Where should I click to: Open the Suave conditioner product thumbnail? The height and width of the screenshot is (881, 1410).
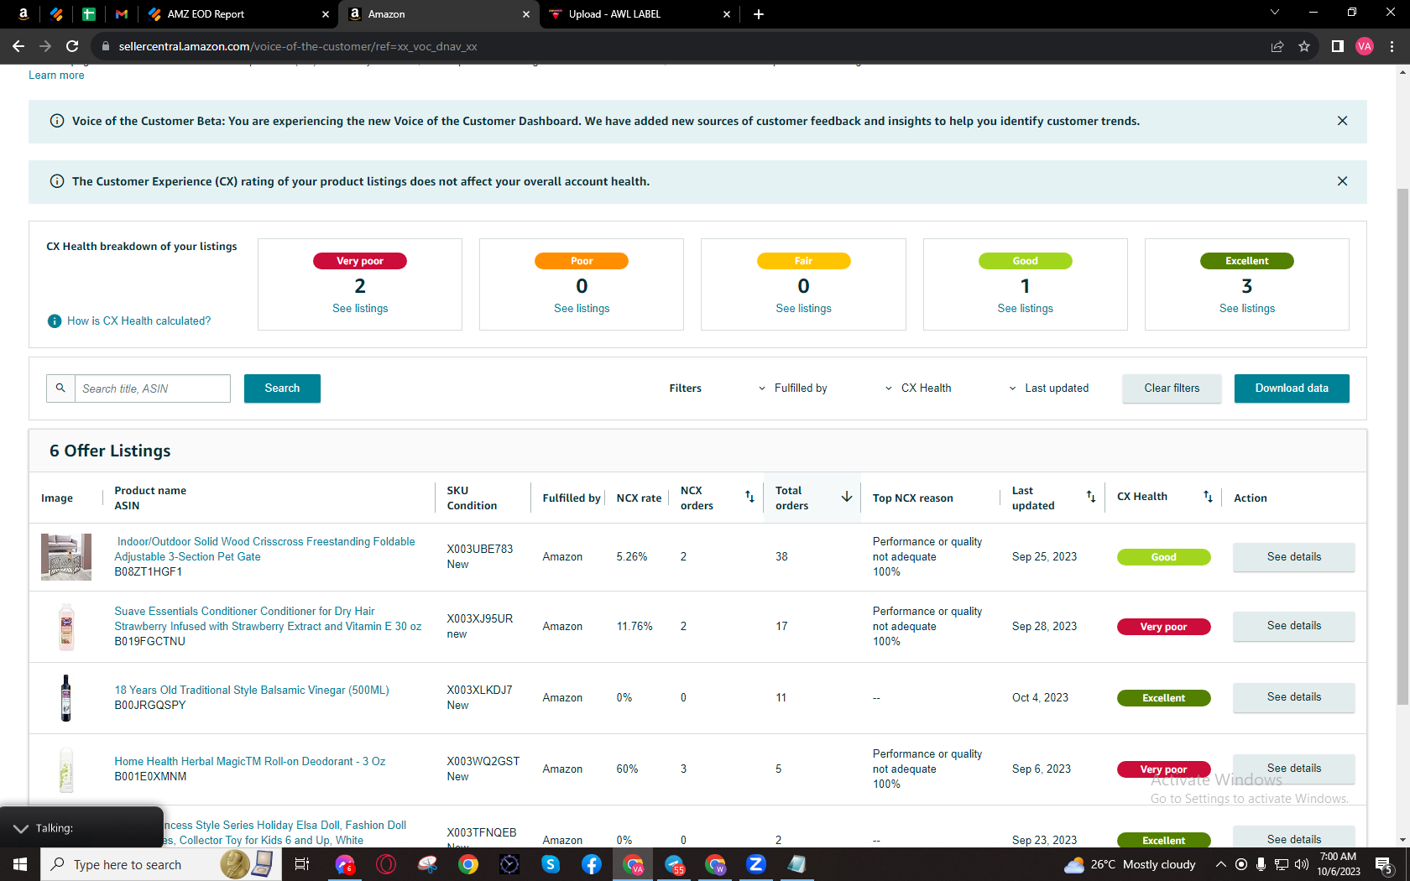coord(66,627)
